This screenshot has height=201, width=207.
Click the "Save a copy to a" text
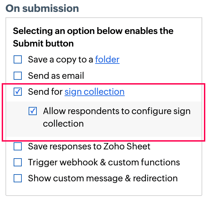[x=61, y=60]
